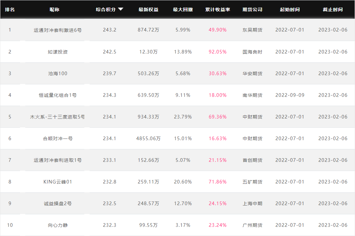The height and width of the screenshot is (236, 355).
Task: Select drawdown 12.70%
Action: coord(183,204)
